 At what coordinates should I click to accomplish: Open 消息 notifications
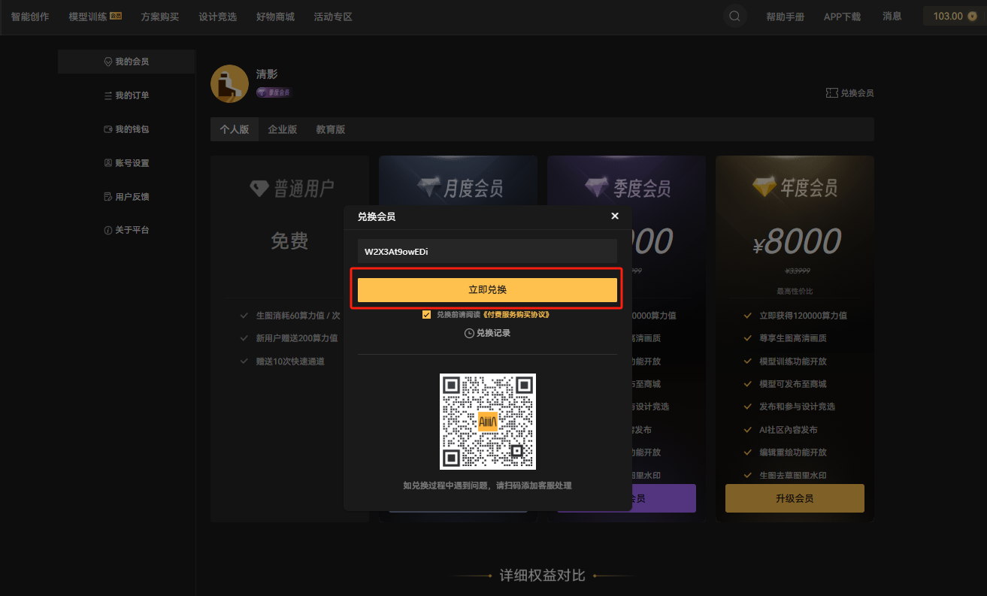892,16
